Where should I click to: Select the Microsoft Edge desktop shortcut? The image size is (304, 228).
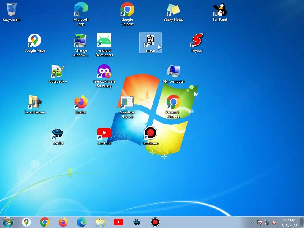81,14
